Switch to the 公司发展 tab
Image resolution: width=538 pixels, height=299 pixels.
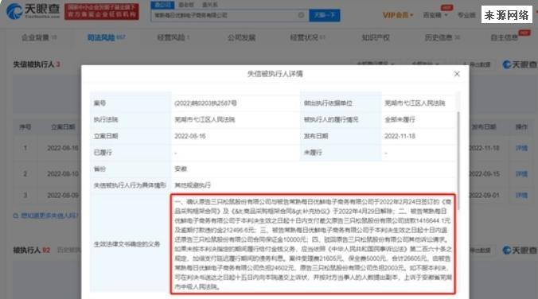coord(241,37)
